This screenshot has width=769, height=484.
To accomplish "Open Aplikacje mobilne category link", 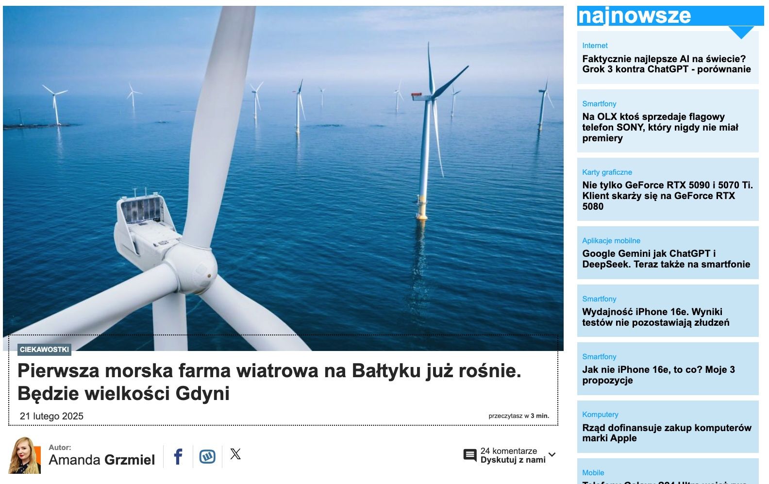I will (611, 241).
